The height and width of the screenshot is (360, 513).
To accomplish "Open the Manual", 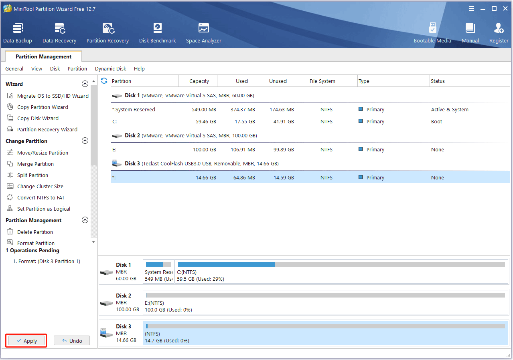I will tap(470, 33).
